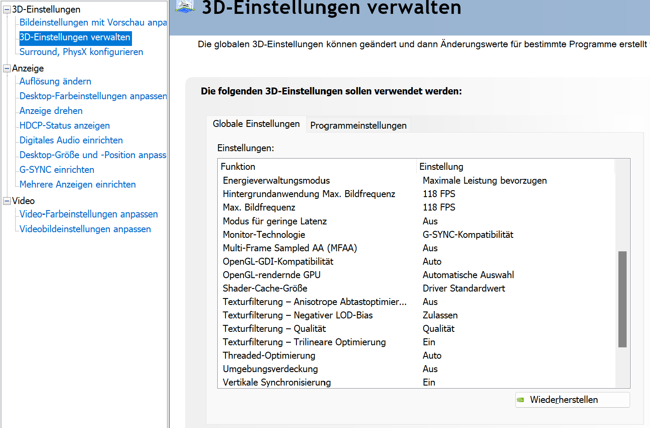Select the Vertikale Synchronisierung row
Screen dimensions: 650x428
point(416,383)
